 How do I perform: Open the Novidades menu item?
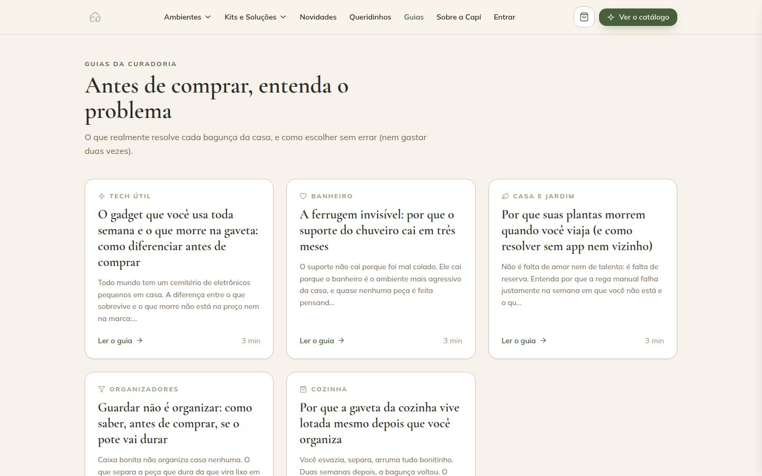click(x=318, y=17)
